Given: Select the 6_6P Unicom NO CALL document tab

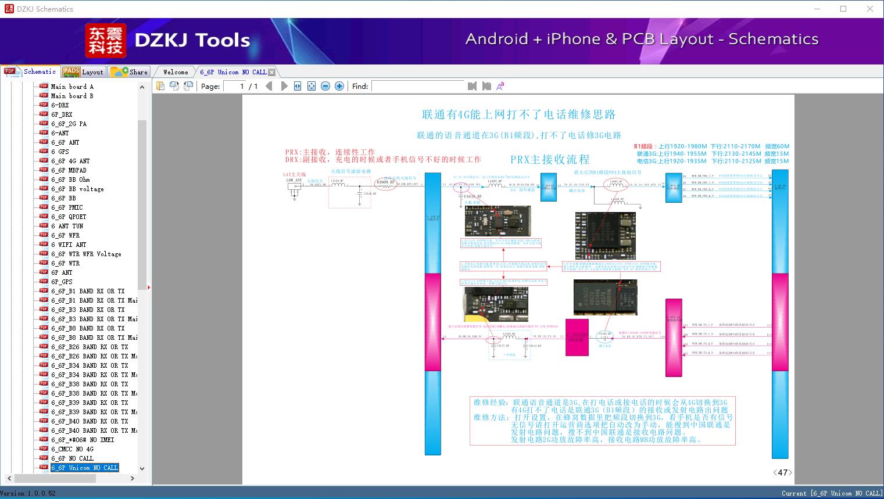Looking at the screenshot, I should click(233, 72).
